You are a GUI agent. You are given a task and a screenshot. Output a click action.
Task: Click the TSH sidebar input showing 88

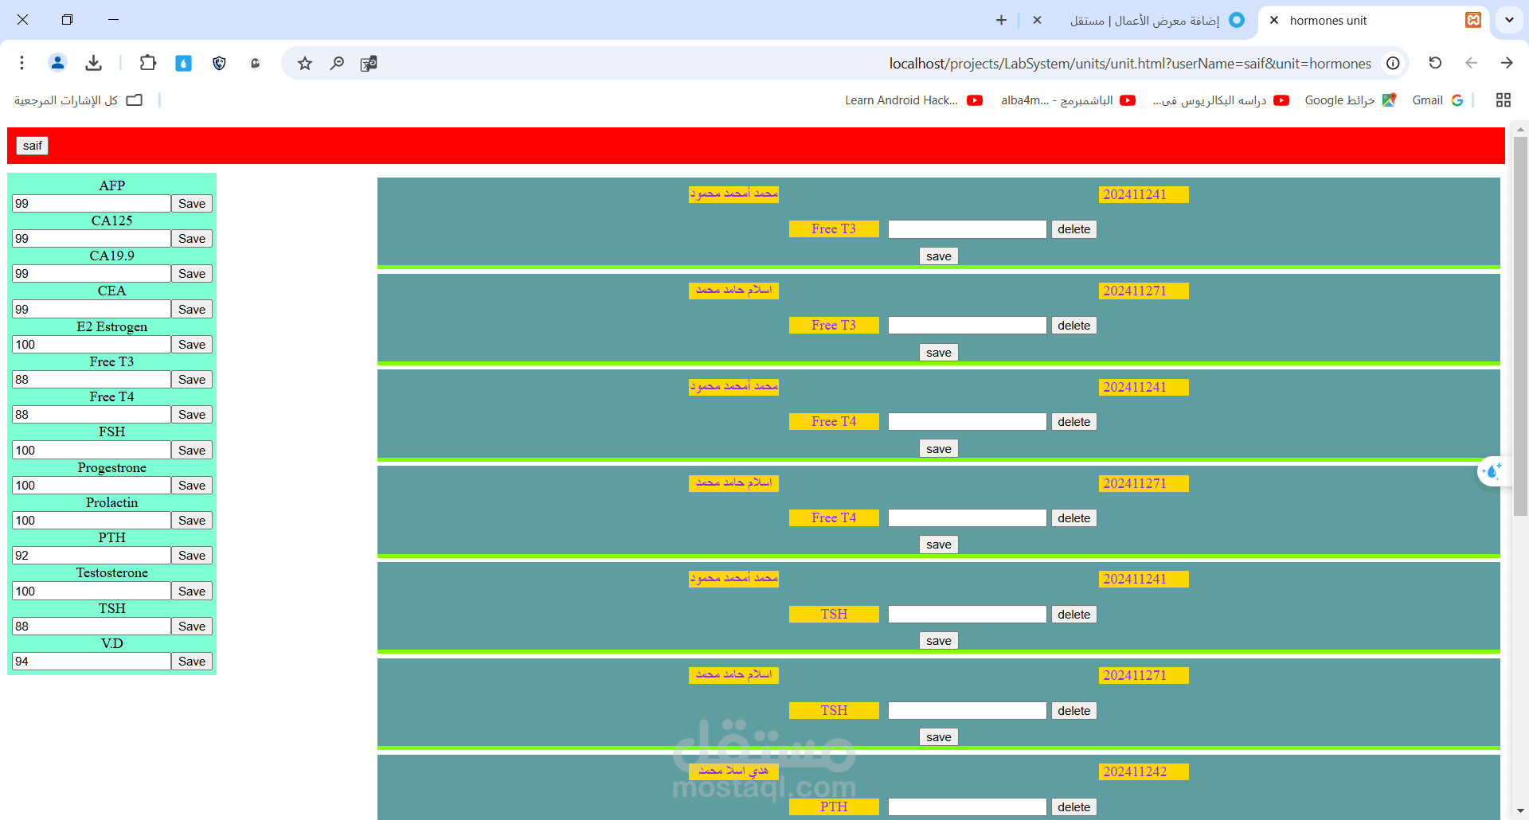coord(92,627)
